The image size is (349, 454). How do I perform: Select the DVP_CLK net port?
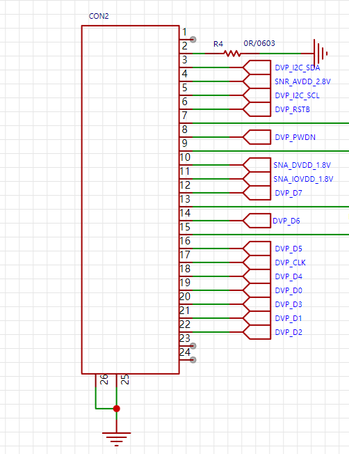click(x=257, y=263)
